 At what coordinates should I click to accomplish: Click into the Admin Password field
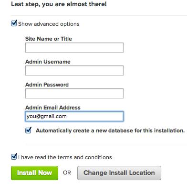pos(74,93)
